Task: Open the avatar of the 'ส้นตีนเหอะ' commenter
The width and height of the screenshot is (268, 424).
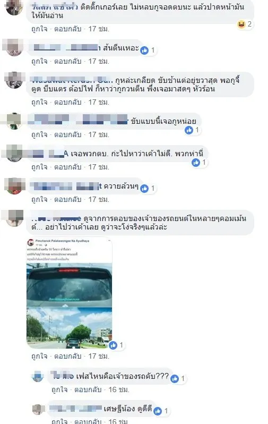Action: [14, 47]
